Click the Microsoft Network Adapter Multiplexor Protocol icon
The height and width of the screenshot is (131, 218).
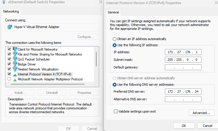[x=15, y=79]
